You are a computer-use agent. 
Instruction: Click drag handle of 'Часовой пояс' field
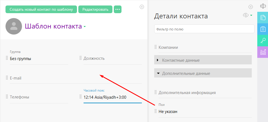pos(81,97)
